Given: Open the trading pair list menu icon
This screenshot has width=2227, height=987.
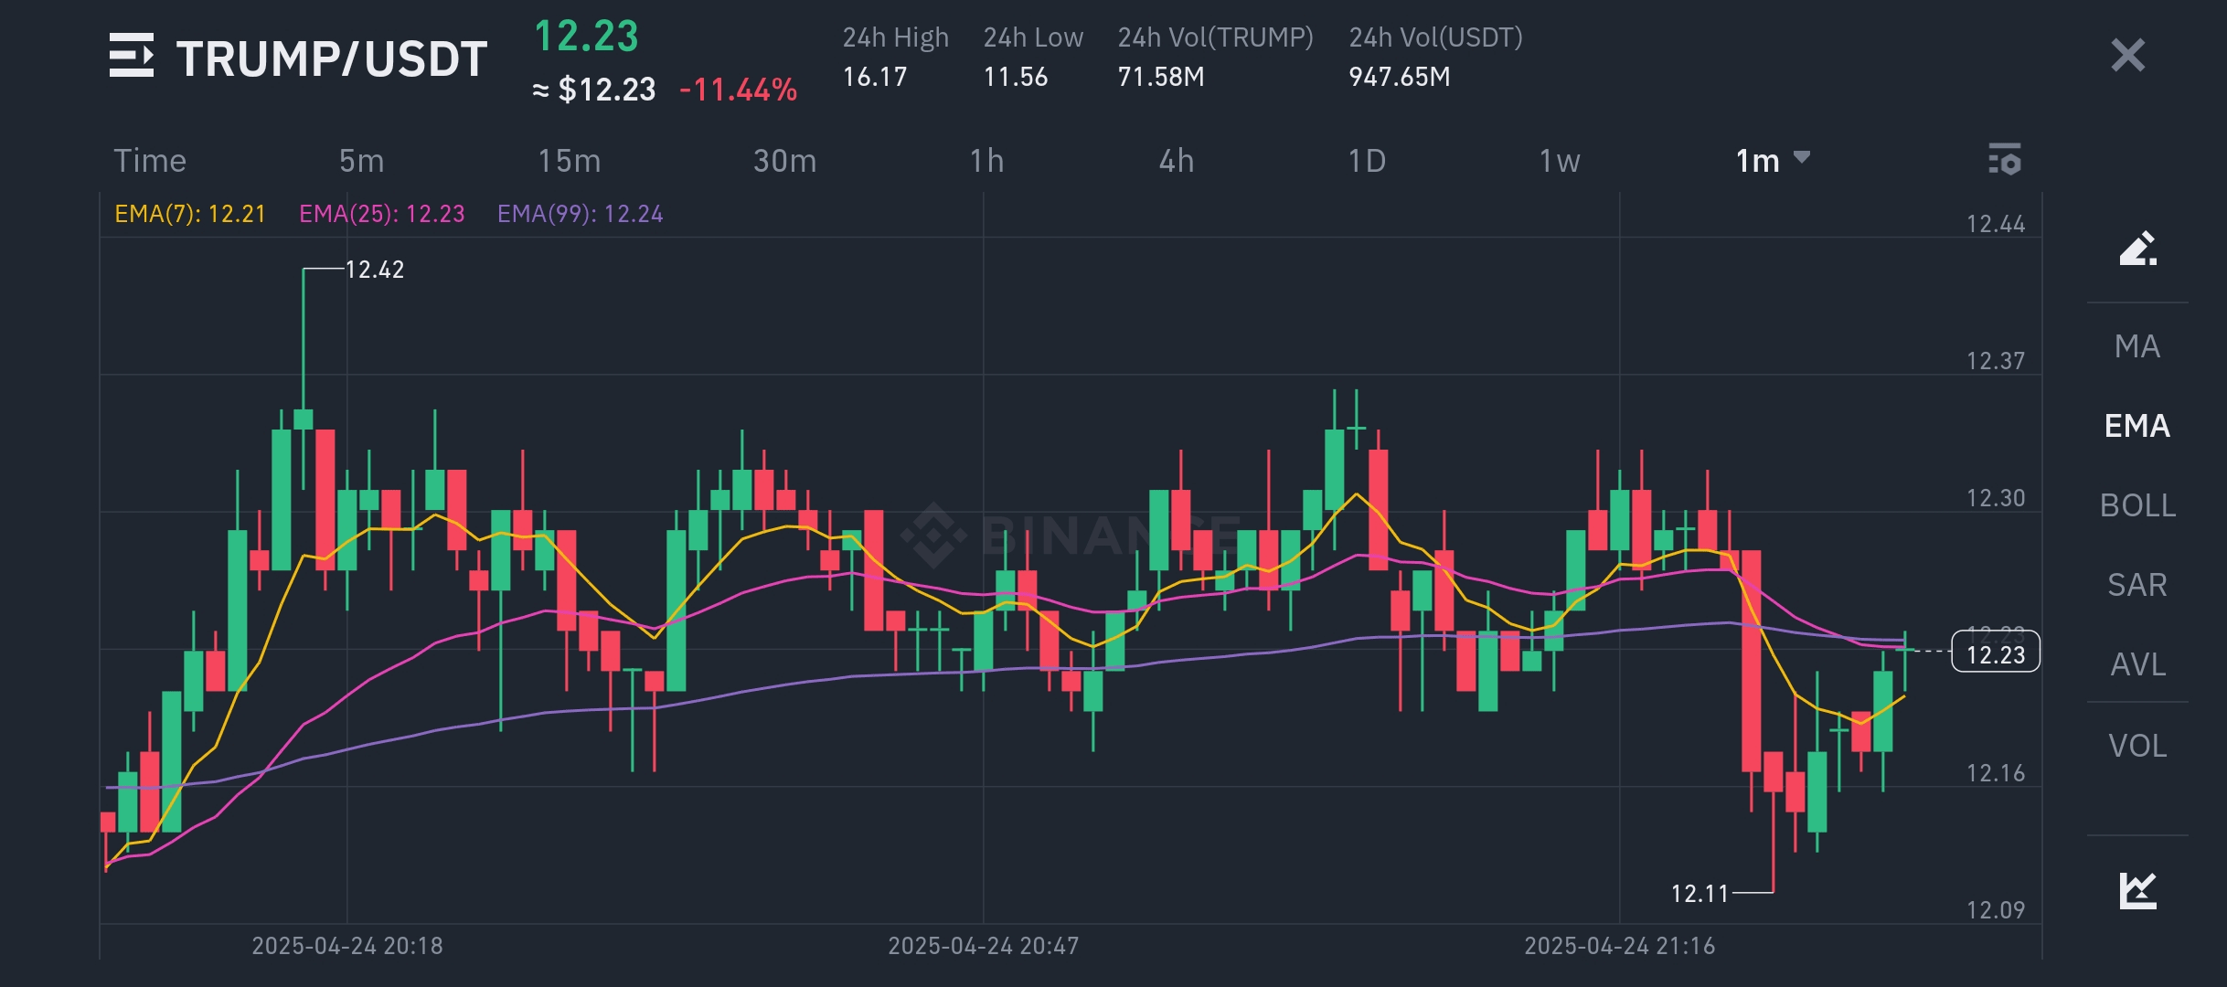Looking at the screenshot, I should click(x=132, y=56).
